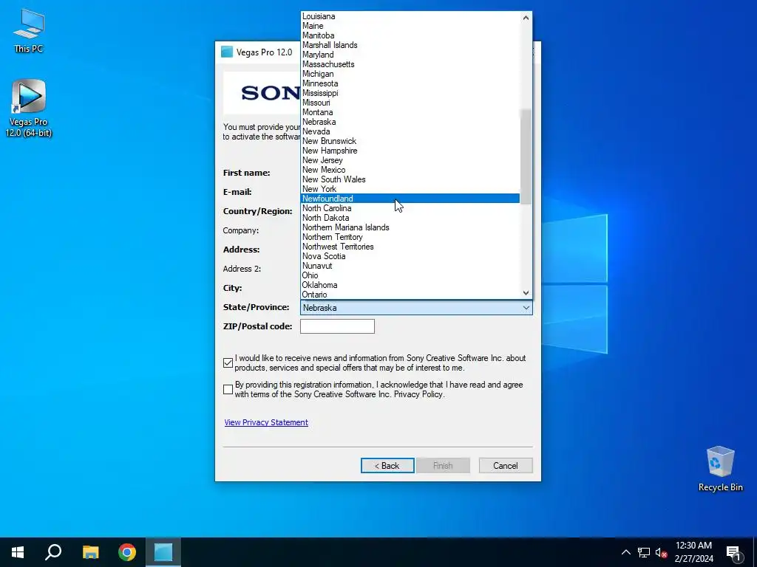Viewport: 757px width, 567px height.
Task: Select North Carolina entry
Action: [x=410, y=208]
